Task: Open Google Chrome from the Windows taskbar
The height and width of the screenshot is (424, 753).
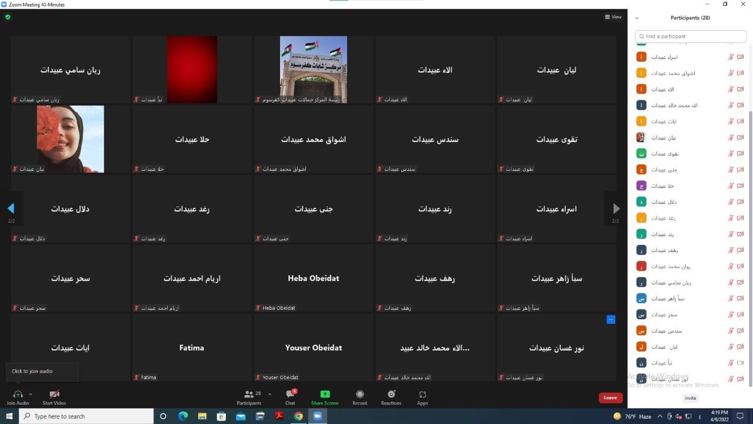Action: 298,416
